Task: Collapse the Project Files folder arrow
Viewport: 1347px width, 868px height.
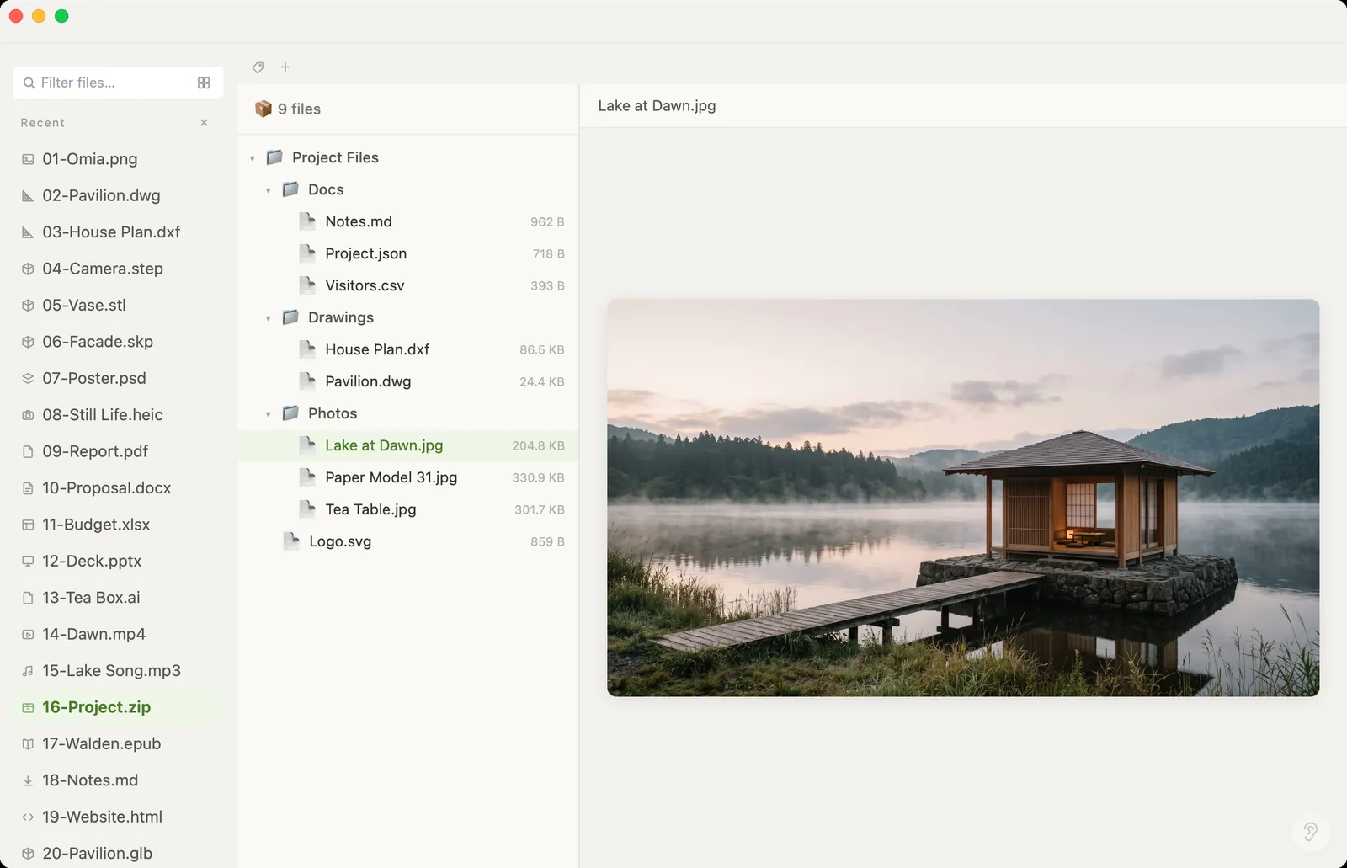Action: [x=253, y=158]
